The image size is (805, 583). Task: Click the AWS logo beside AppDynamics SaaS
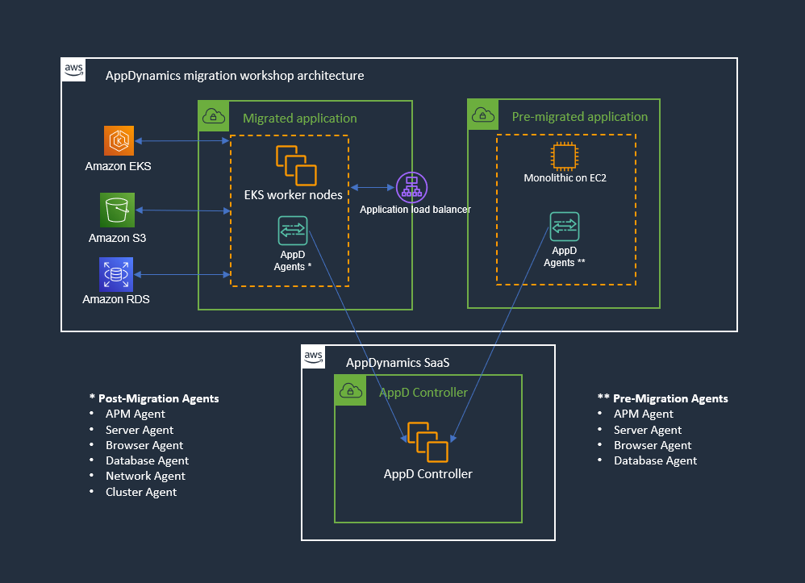[314, 357]
